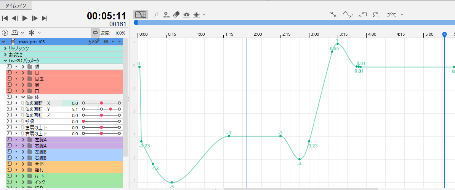455x190 pixels.
Task: Click the 速度 100% speed value
Action: (x=120, y=33)
